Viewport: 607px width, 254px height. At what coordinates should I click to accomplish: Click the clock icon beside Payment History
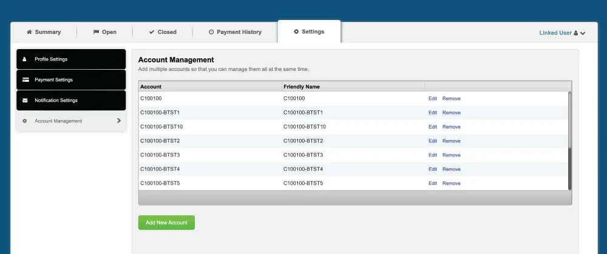(x=211, y=32)
